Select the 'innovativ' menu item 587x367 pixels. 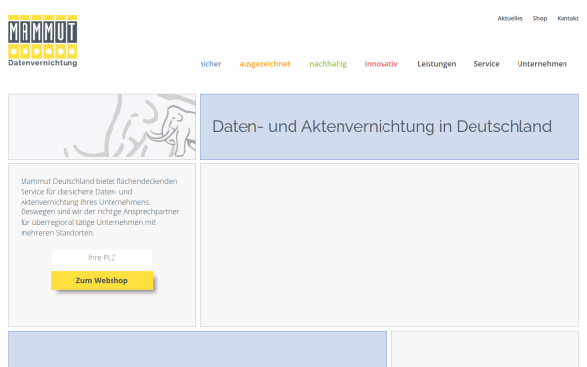pyautogui.click(x=382, y=64)
